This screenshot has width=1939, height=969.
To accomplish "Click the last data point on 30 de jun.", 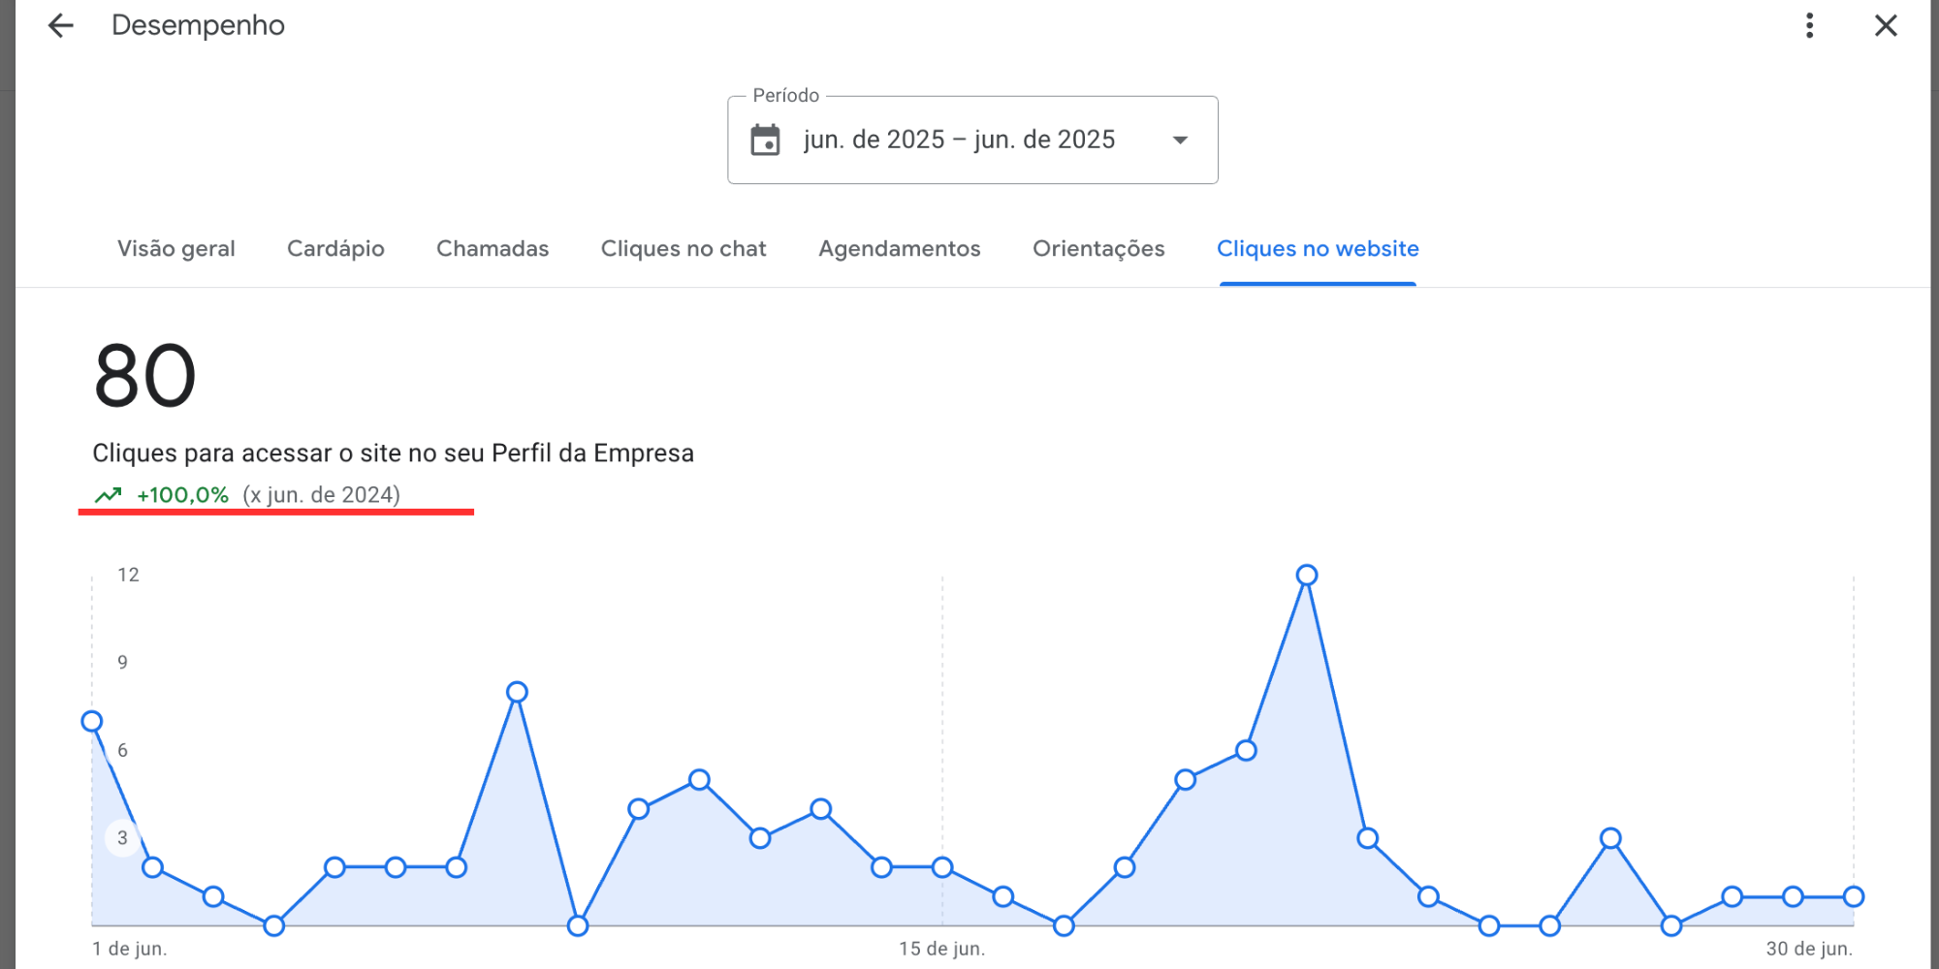I will coord(1853,896).
